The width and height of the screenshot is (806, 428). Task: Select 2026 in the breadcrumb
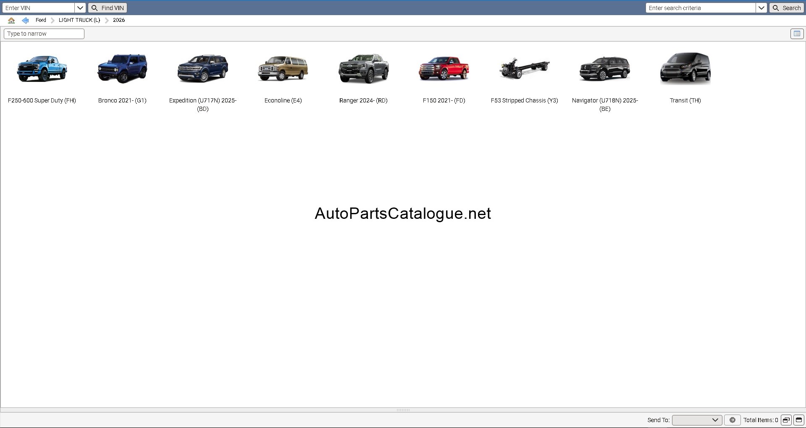[x=119, y=20]
